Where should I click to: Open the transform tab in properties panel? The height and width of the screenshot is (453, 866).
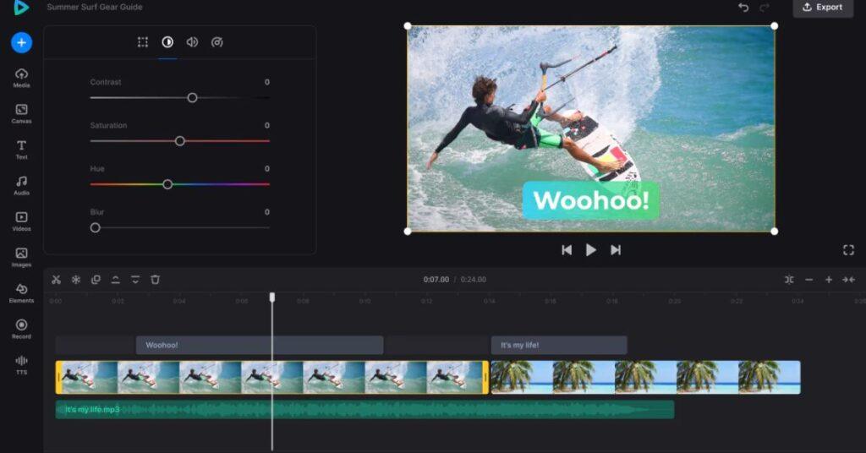pos(143,42)
